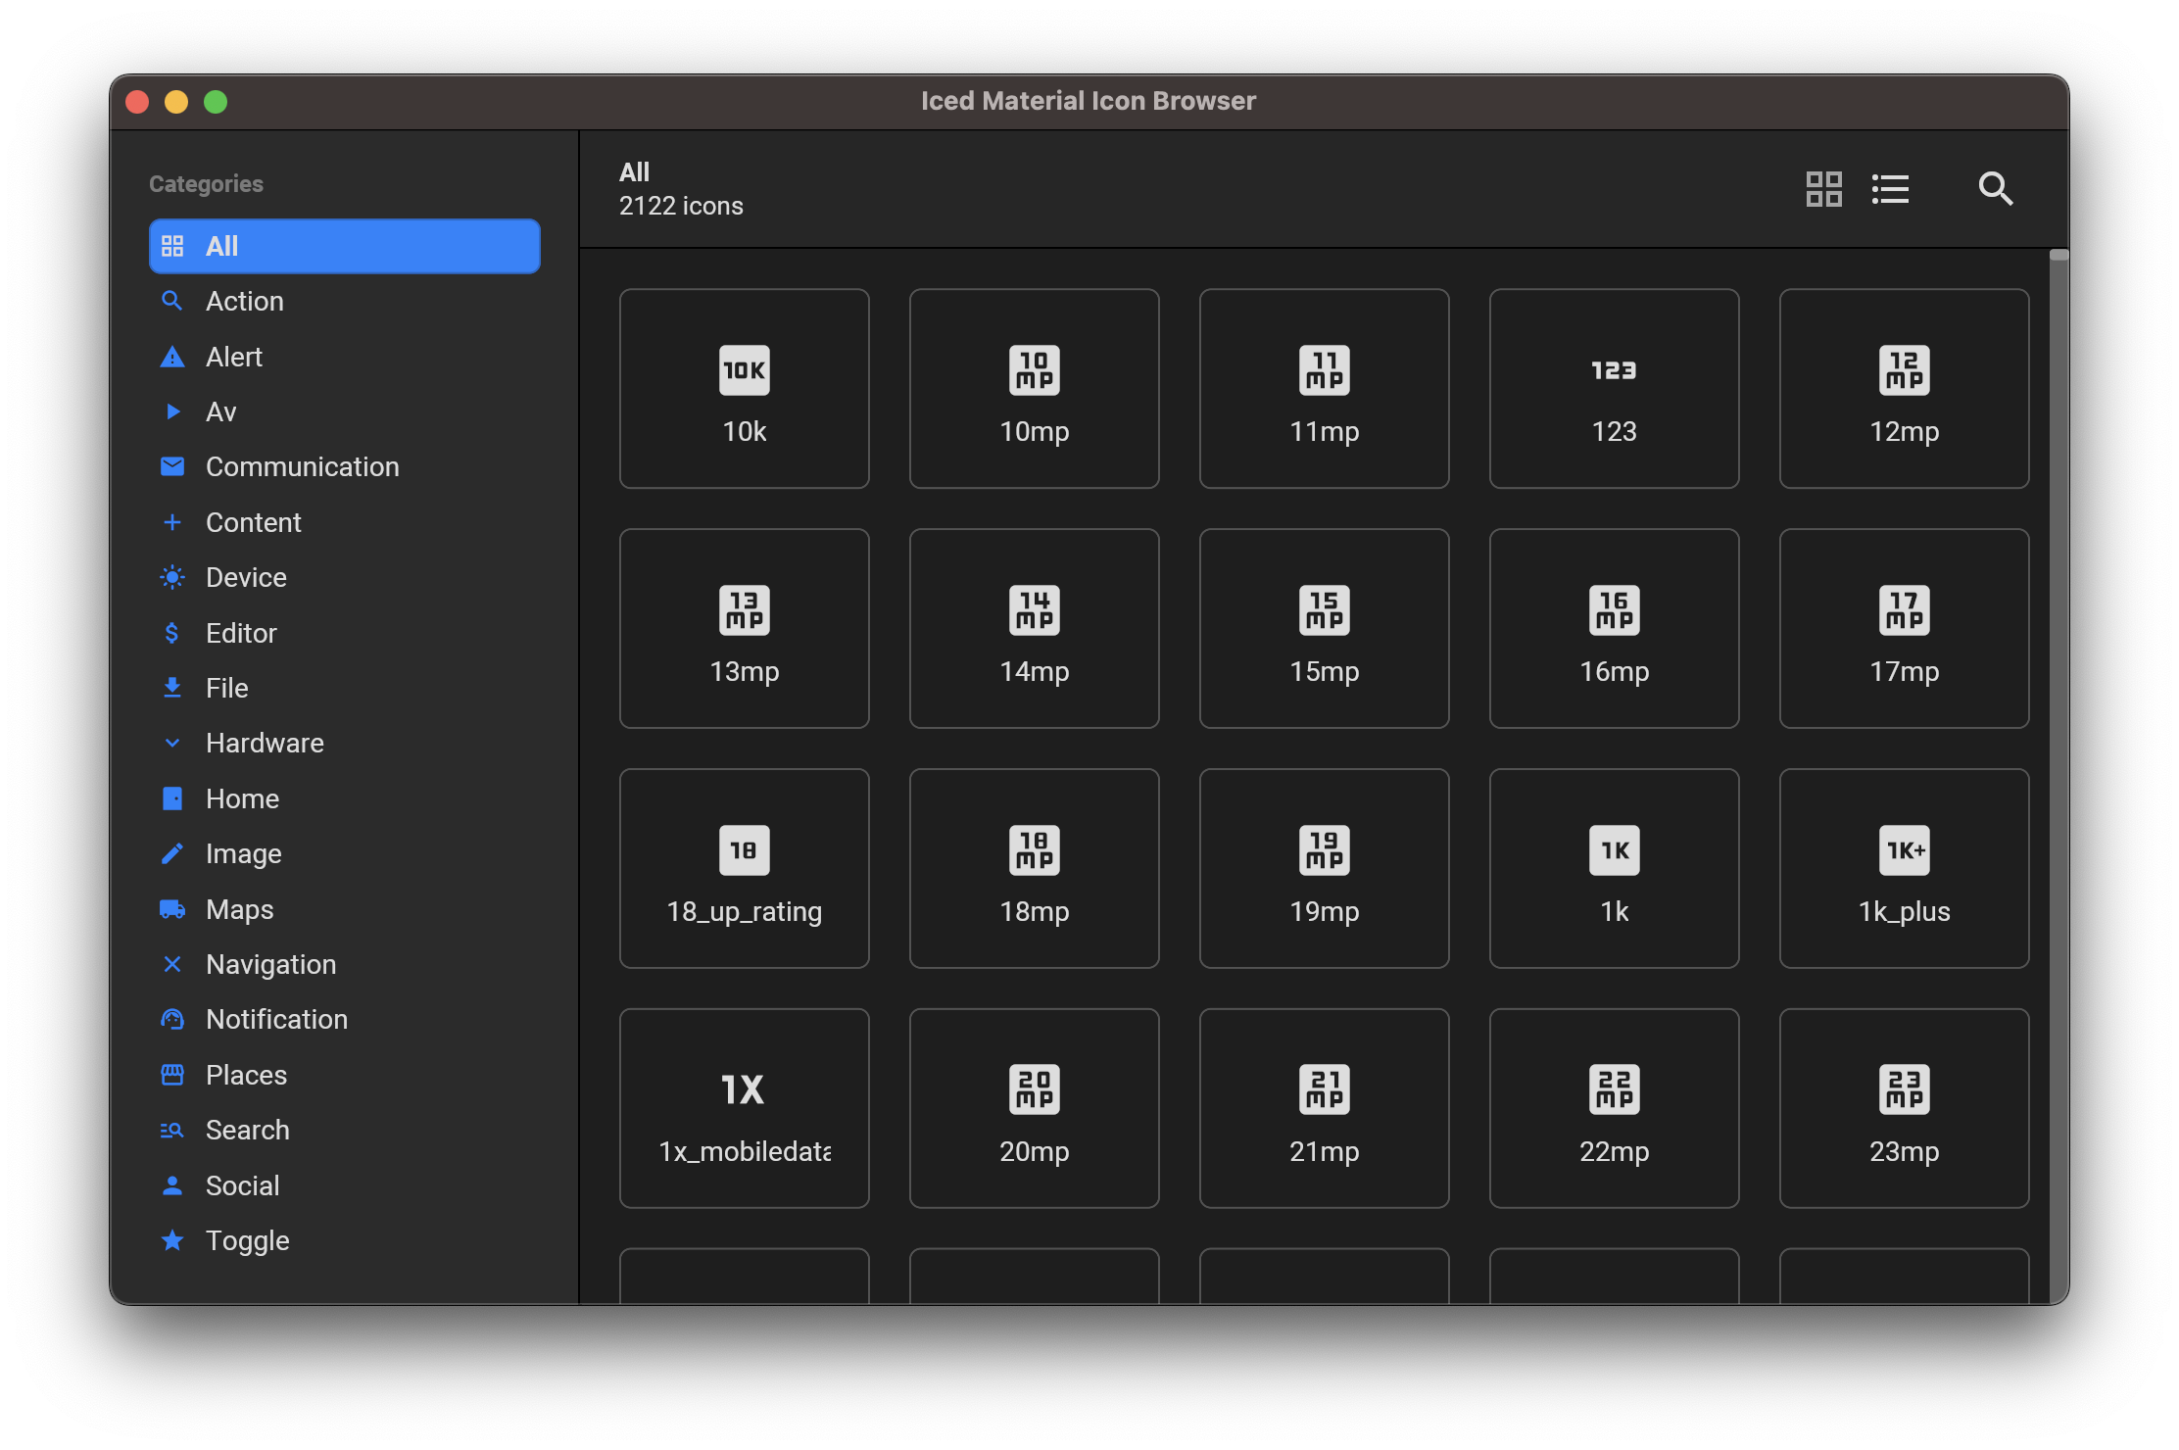The height and width of the screenshot is (1450, 2179).
Task: Filter by the Alert category
Action: click(345, 357)
